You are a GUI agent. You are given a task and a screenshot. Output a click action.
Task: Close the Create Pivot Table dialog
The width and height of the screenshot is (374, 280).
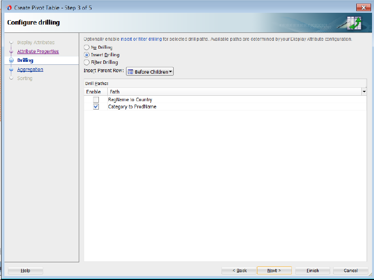364,8
